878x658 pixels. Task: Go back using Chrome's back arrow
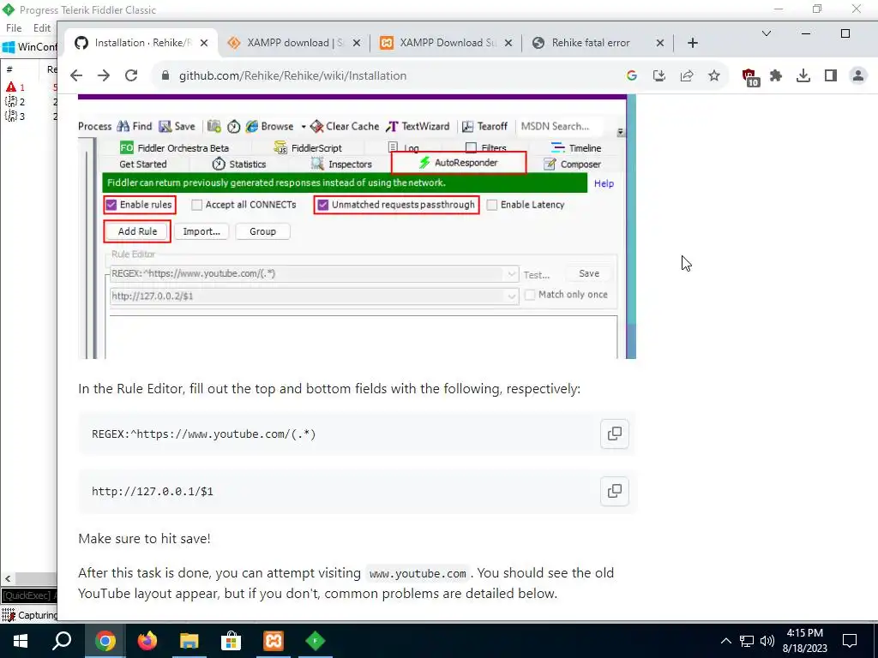point(76,75)
